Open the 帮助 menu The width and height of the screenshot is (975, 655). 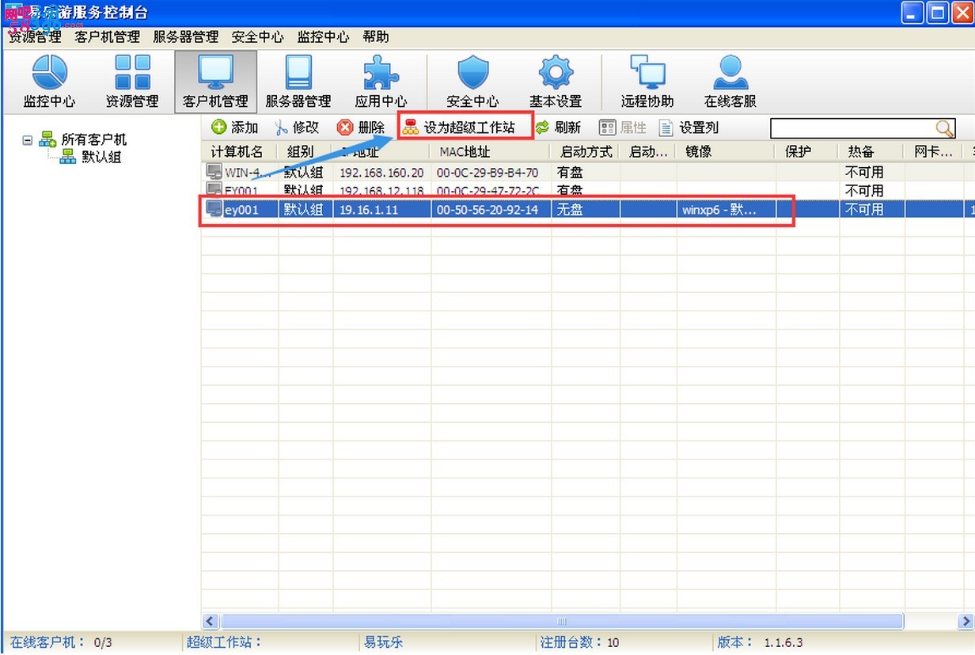point(376,36)
